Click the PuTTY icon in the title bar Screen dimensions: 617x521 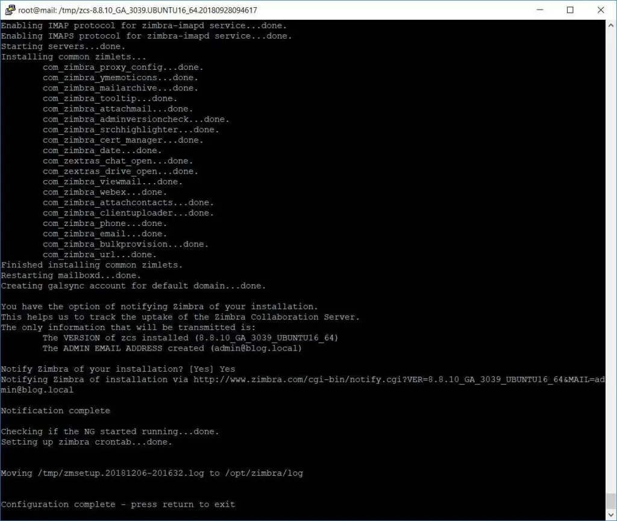coord(10,10)
